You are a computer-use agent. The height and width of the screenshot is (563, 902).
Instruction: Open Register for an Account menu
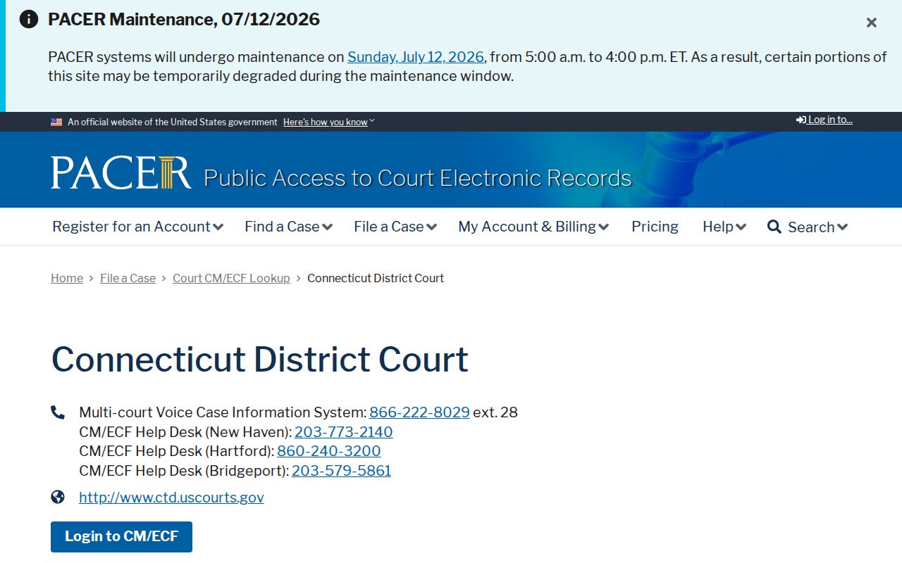coord(138,227)
